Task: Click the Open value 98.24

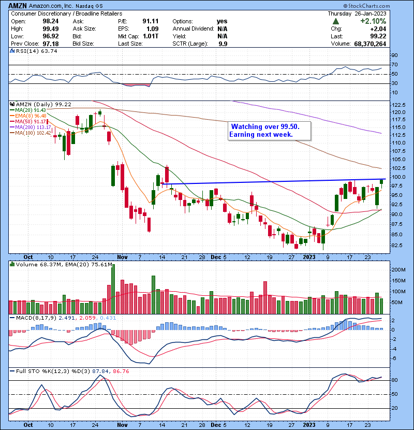Action: [50, 21]
